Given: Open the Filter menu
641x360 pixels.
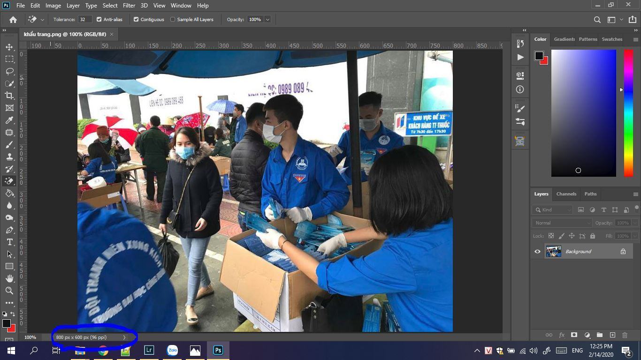Looking at the screenshot, I should pos(129,6).
